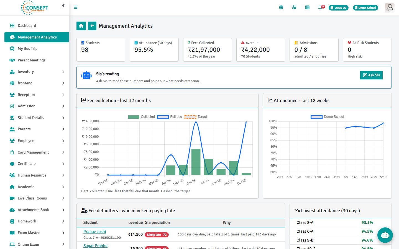Expand the Reception menu
399x249 pixels.
(37, 95)
